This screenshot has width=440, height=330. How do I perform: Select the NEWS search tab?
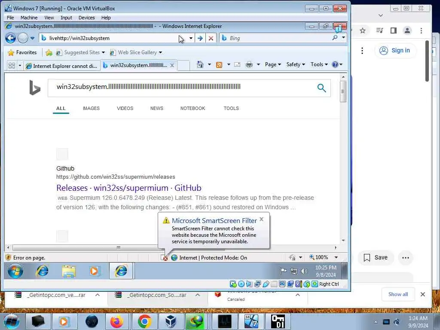pyautogui.click(x=156, y=108)
